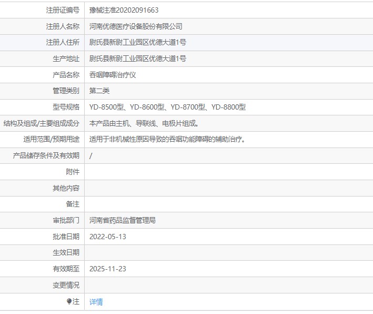The width and height of the screenshot is (373, 314).
Task: Click the 产品储存条件及有效期 label
Action: [x=46, y=155]
